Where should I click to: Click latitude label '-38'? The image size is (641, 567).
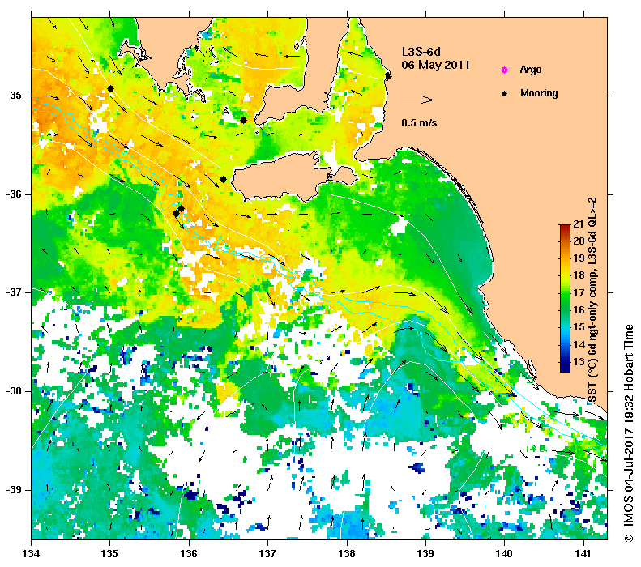(x=13, y=391)
